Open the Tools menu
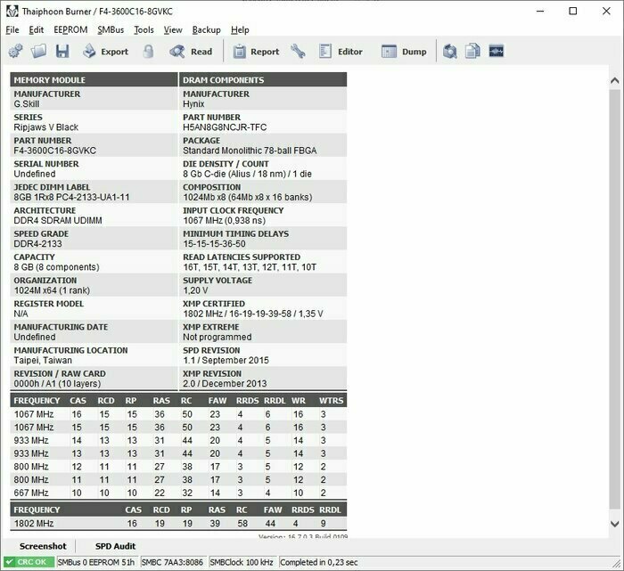Viewport: 624px width, 571px height. coord(144,29)
